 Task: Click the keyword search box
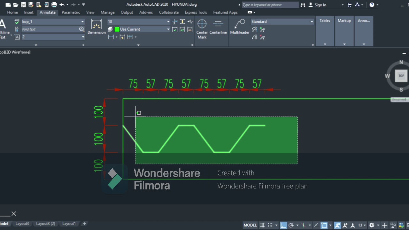pos(270,5)
